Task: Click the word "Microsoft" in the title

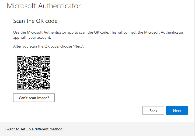Action: (21, 6)
